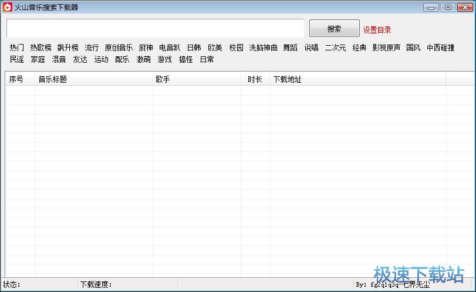Select the 游戏 game category
The height and width of the screenshot is (292, 476).
tap(164, 59)
